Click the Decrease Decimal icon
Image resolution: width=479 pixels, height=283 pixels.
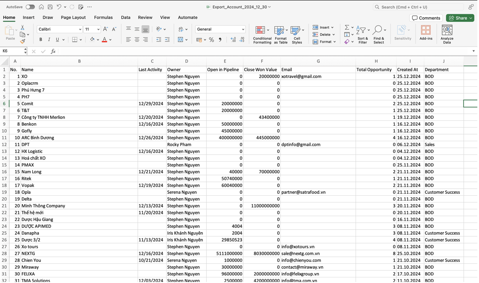pos(242,40)
